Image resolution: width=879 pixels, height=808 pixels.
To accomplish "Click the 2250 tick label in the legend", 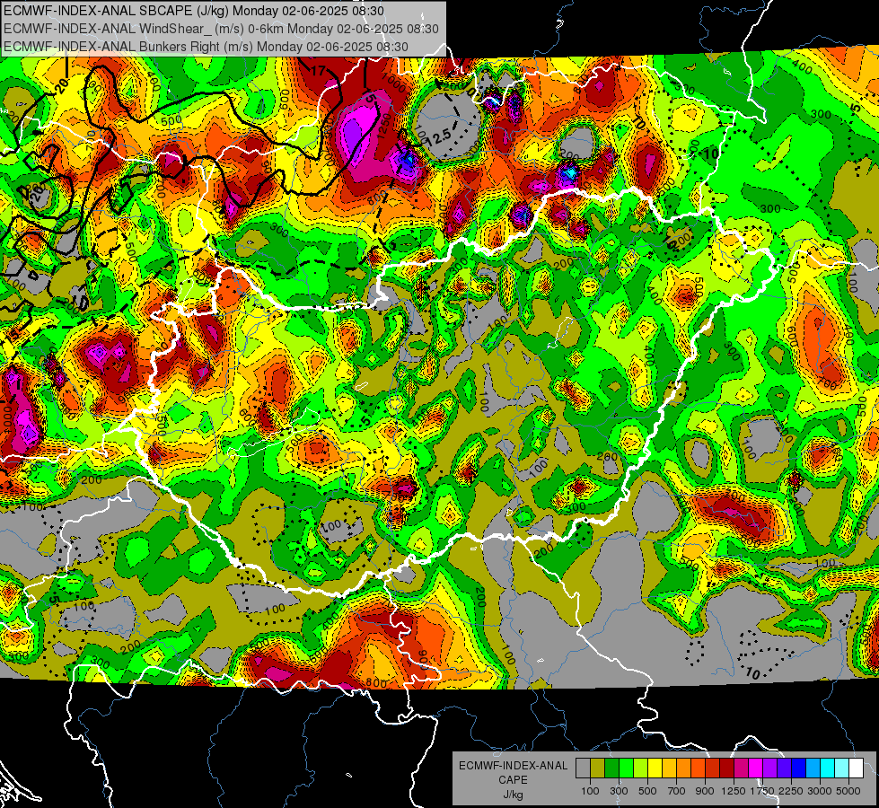I will point(792,791).
